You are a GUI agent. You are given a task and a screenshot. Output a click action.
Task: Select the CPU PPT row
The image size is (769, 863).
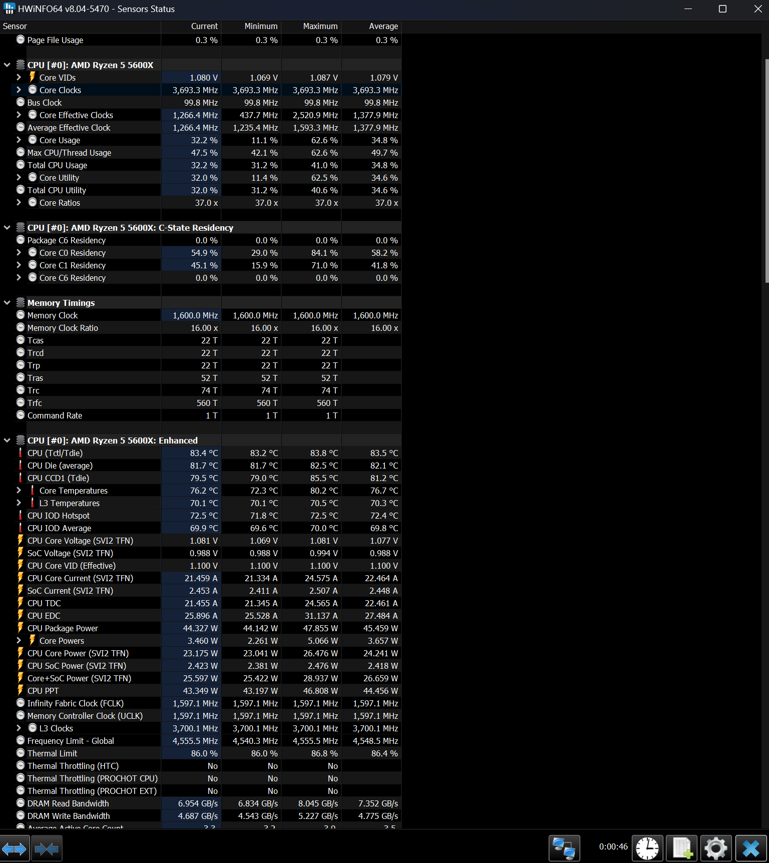200,690
